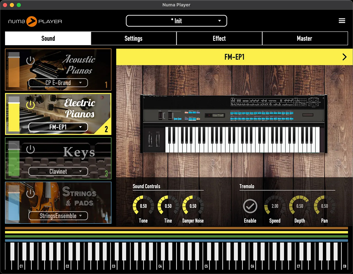Click the tremolo Depth knob

coord(299,206)
